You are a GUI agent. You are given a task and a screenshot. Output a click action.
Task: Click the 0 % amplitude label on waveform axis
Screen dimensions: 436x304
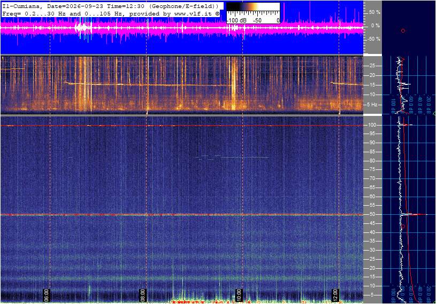click(375, 26)
